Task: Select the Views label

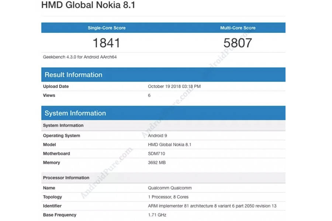Action: pyautogui.click(x=49, y=95)
